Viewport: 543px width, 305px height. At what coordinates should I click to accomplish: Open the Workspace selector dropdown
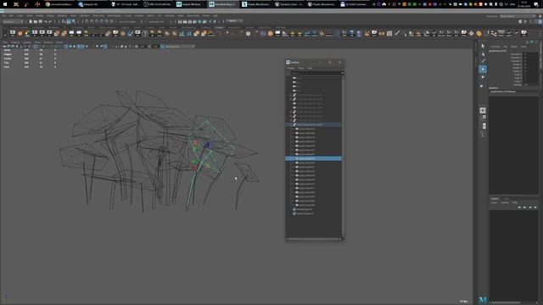[x=518, y=16]
